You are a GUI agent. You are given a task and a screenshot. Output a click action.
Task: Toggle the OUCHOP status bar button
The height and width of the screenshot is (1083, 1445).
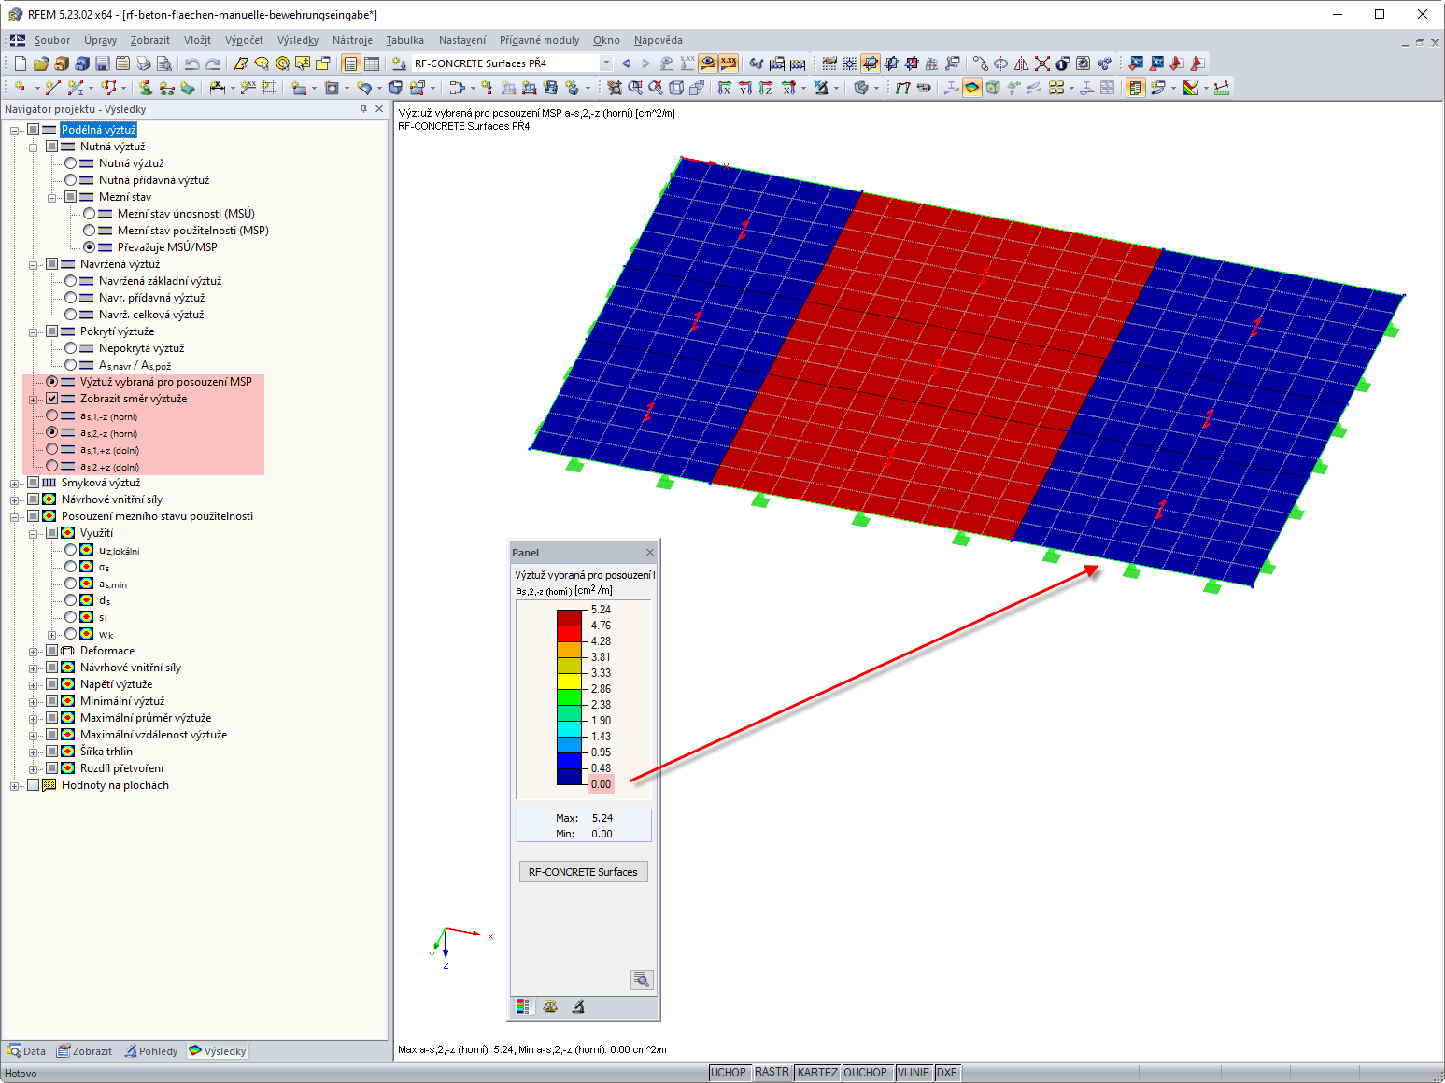865,1073
